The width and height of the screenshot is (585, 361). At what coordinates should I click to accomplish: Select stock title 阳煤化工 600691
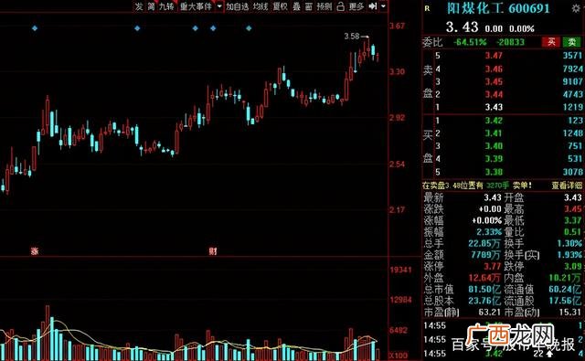[x=498, y=8]
